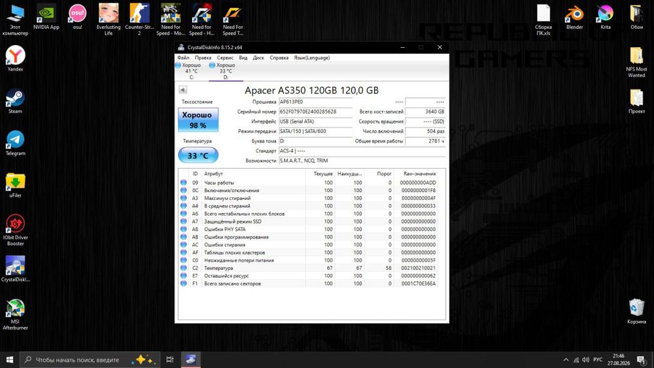This screenshot has width=654, height=368.
Task: Click the Всего хост-записей 3640 GB field
Action: [425, 112]
